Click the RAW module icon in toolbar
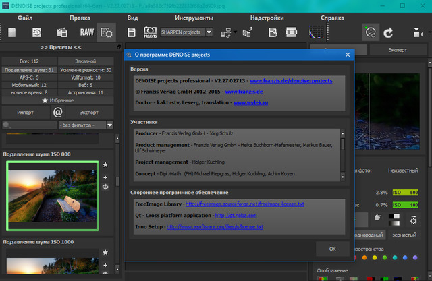Viewport: 432px width, 281px height. [x=86, y=32]
